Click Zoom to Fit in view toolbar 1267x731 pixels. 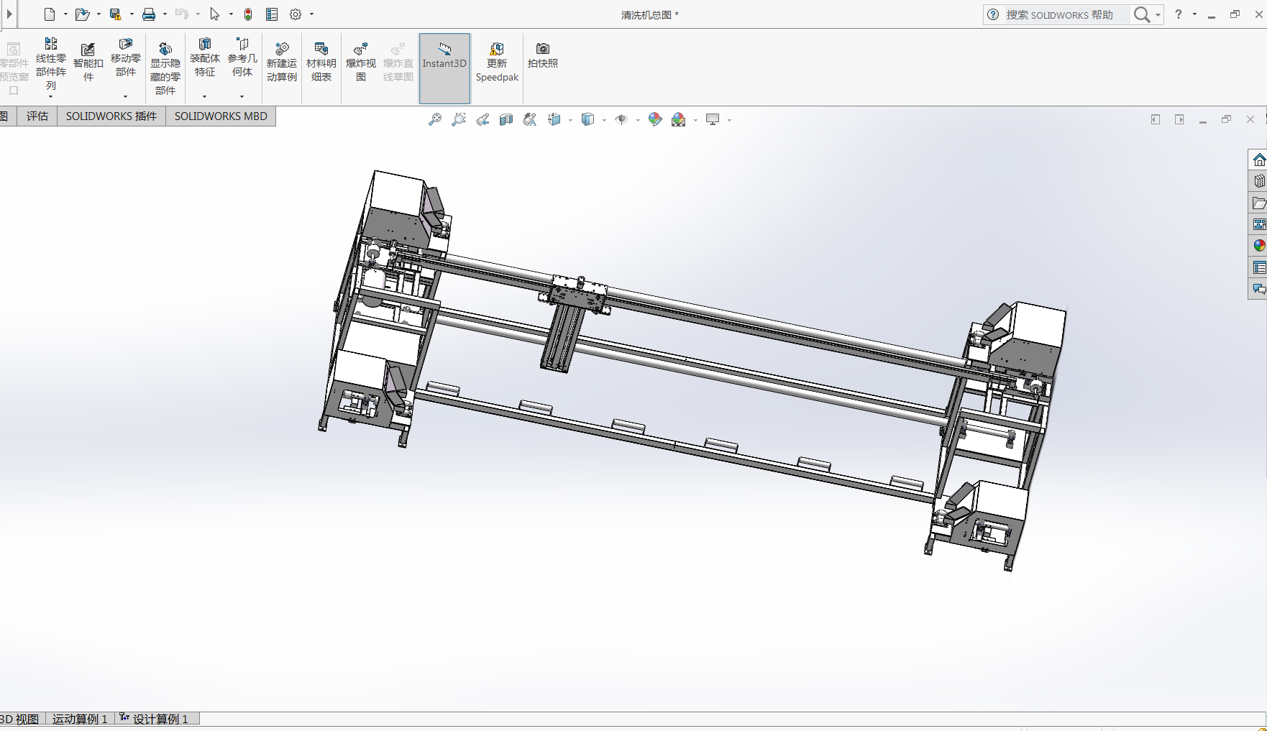[435, 120]
